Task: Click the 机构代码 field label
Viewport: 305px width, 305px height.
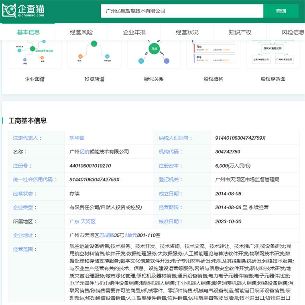Action: 169,152
